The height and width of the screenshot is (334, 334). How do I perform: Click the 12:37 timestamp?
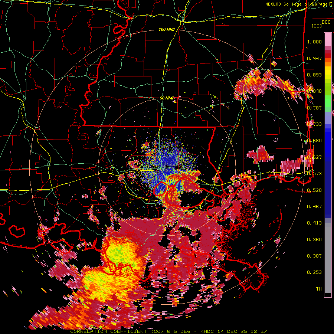click(260, 331)
